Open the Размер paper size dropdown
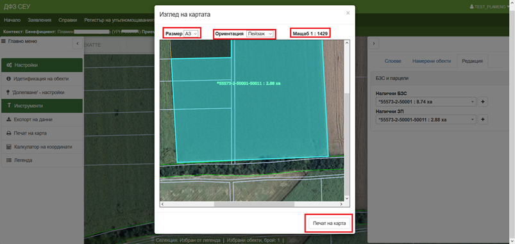Screen dimensions: 515x244 pos(191,33)
